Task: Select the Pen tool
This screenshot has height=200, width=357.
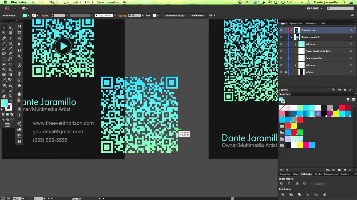Action: 4,38
